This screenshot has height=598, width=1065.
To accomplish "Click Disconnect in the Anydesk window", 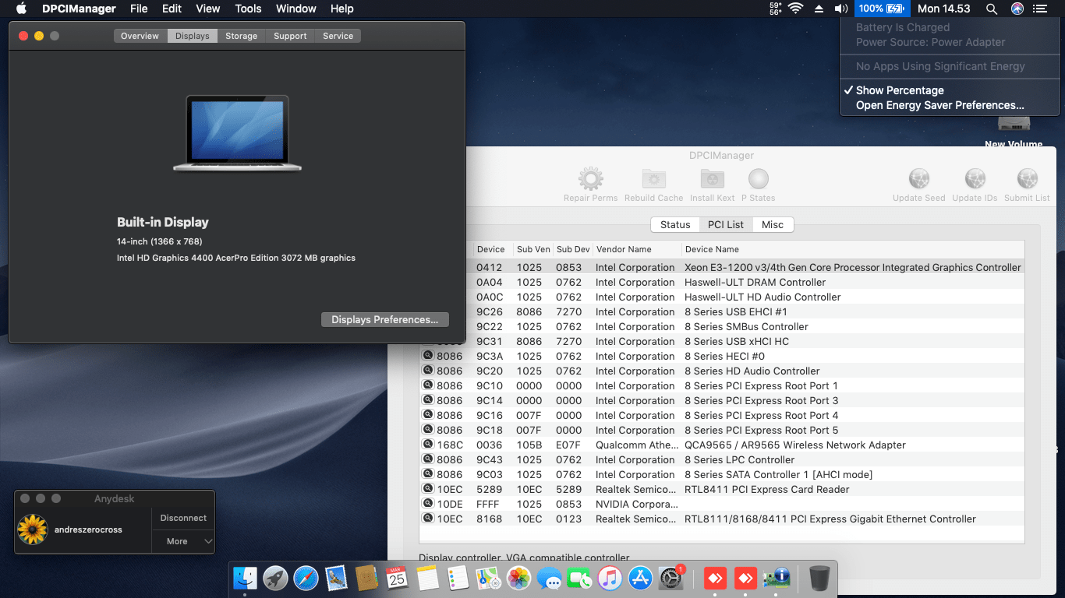I will tap(183, 518).
